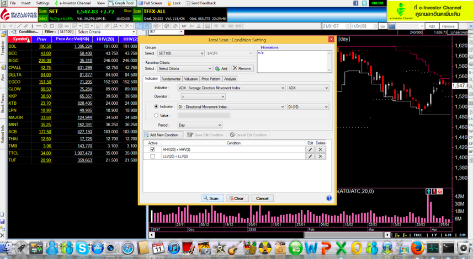
Task: Enable the LLV(20) = LLV(2) Active checkbox
Action: [x=152, y=157]
